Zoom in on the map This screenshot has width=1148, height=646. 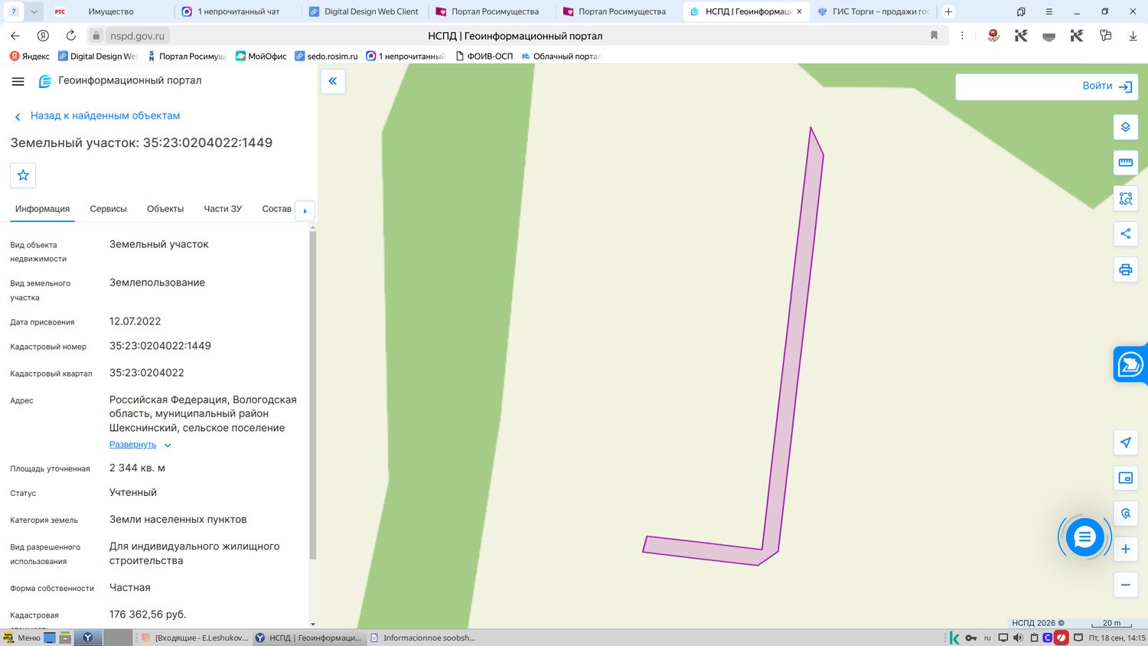(x=1125, y=549)
